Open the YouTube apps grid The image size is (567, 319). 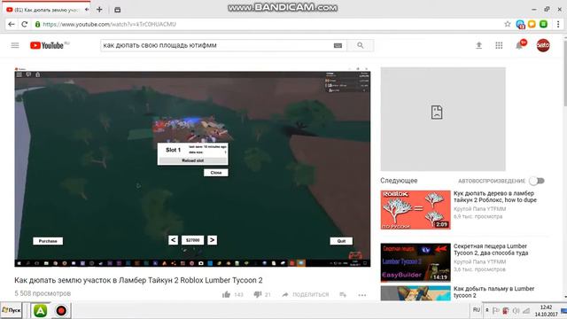pyautogui.click(x=499, y=45)
